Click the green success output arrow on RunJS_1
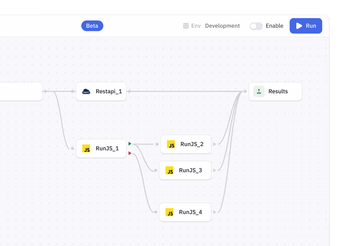 (x=130, y=144)
